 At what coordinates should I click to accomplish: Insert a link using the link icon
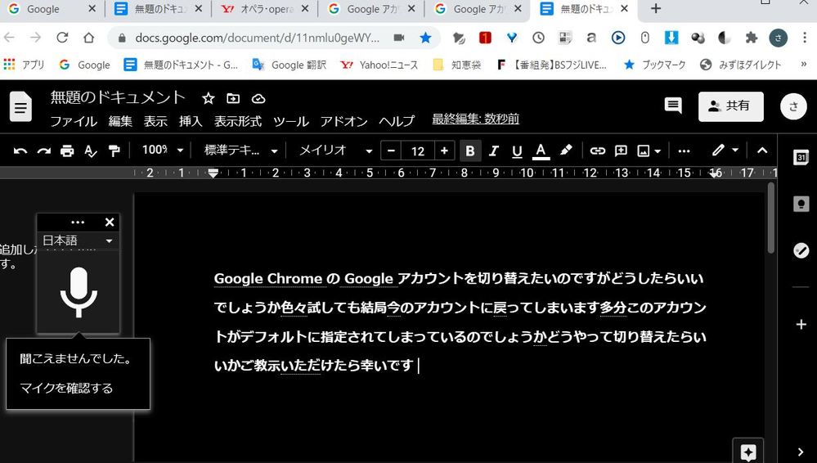click(598, 151)
